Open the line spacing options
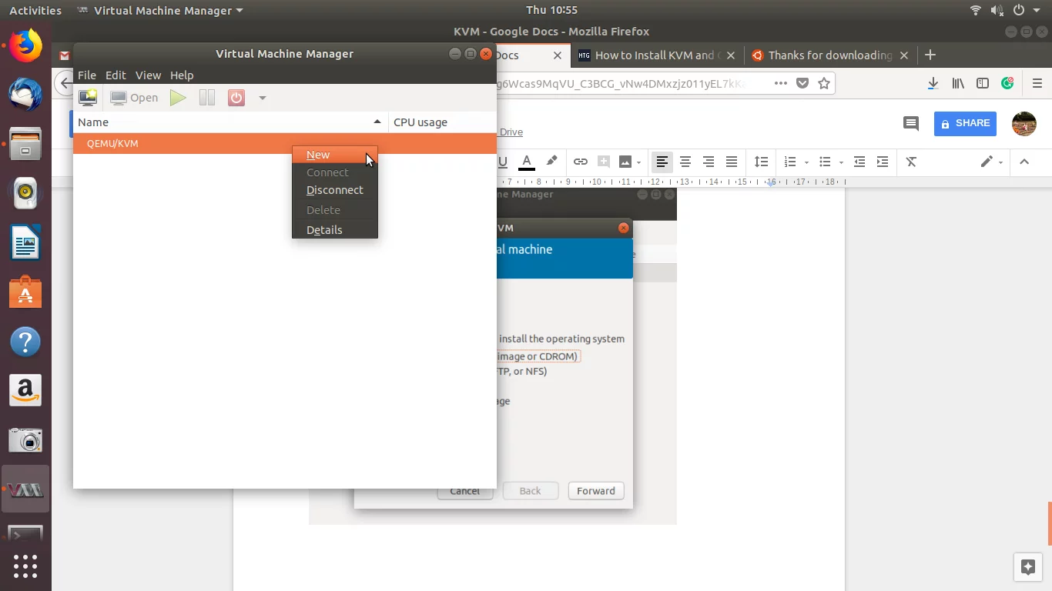Viewport: 1052px width, 591px height. point(761,162)
